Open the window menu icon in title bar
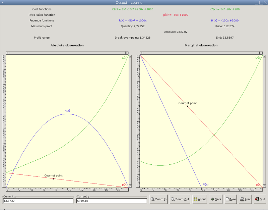Screen dimensions: 268x210 [x=3, y=3]
